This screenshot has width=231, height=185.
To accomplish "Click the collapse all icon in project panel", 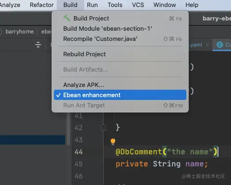I will tap(38, 45).
